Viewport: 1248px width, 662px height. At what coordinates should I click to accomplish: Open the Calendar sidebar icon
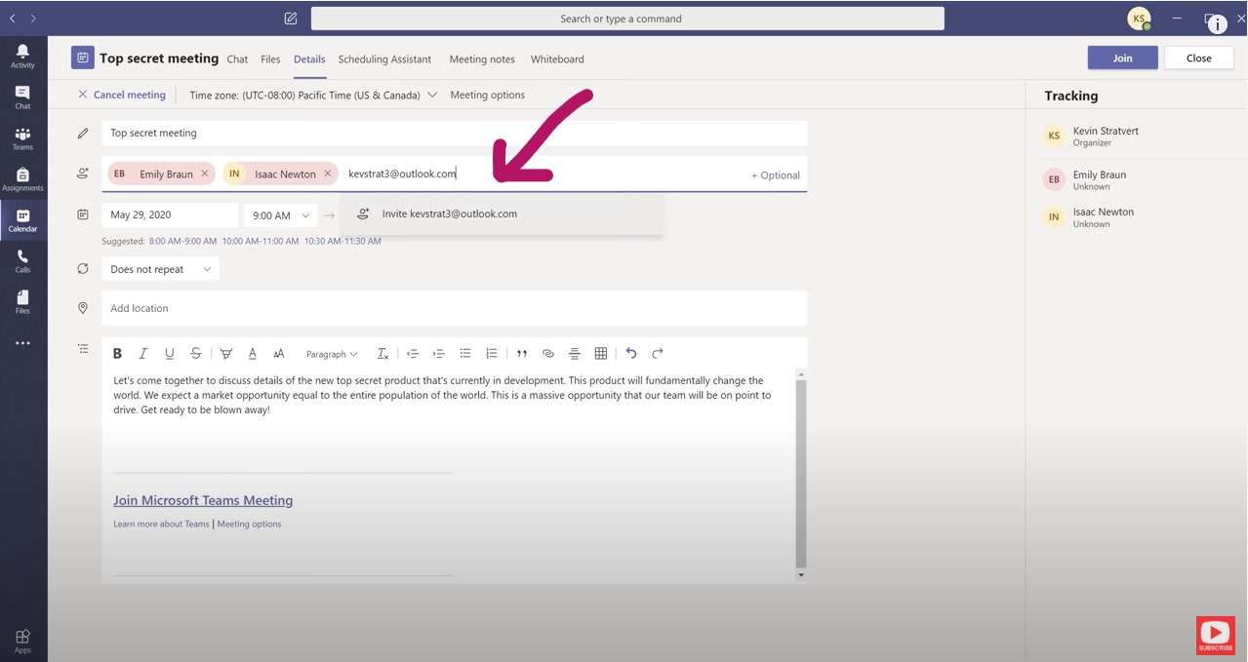tap(21, 219)
